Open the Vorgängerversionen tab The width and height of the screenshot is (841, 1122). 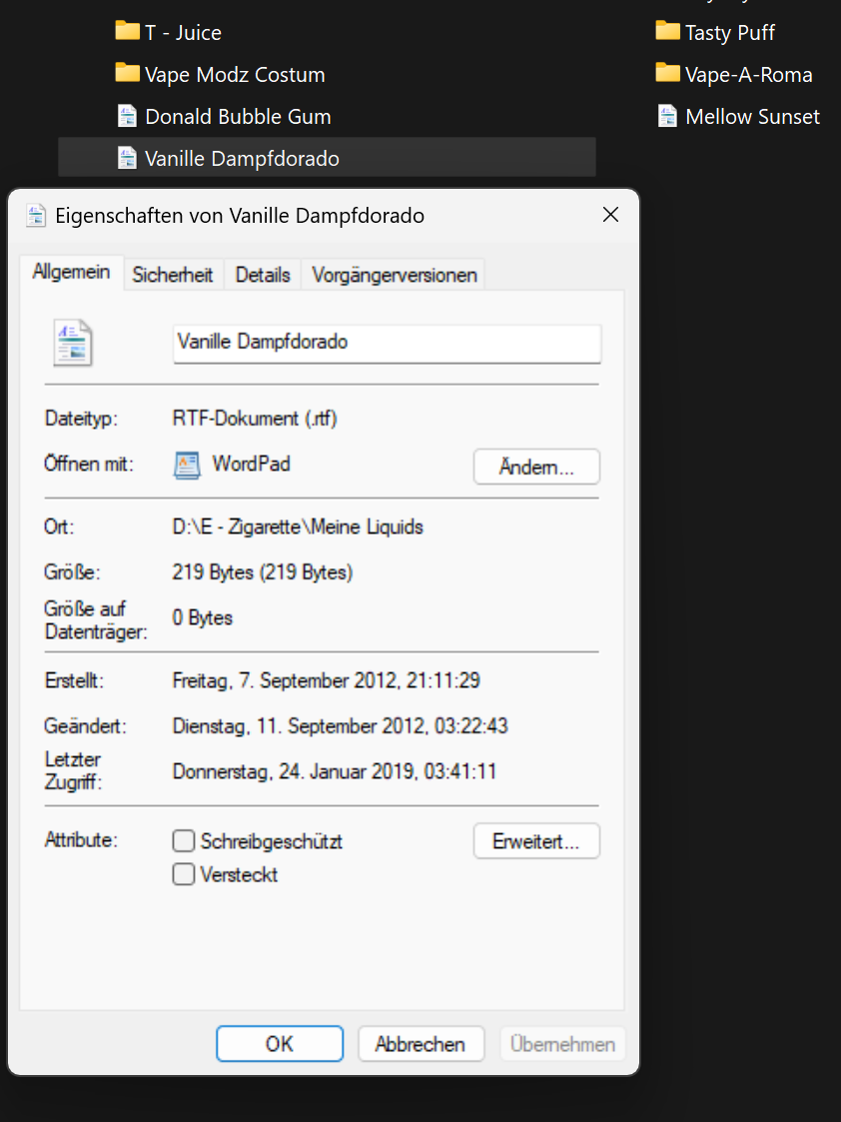coord(395,275)
